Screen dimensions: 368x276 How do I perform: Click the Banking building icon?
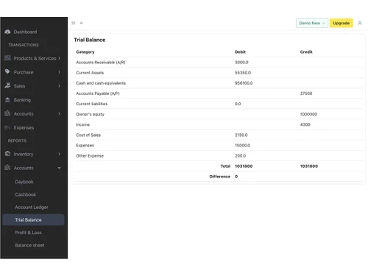[x=7, y=99]
